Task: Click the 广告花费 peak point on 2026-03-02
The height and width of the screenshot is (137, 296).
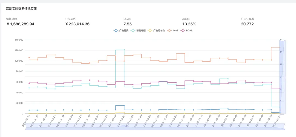Action: pos(124,105)
